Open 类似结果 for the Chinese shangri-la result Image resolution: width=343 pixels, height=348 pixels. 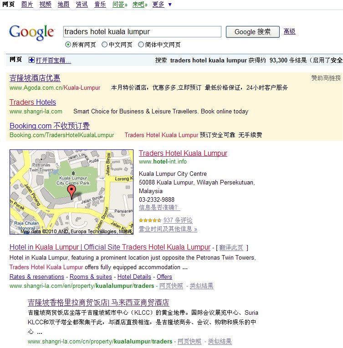click(220, 341)
